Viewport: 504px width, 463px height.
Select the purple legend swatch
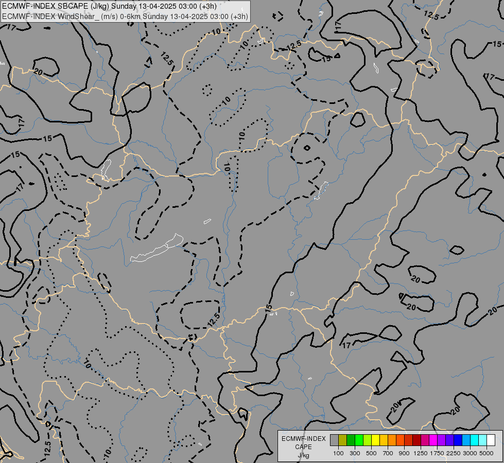(x=442, y=440)
